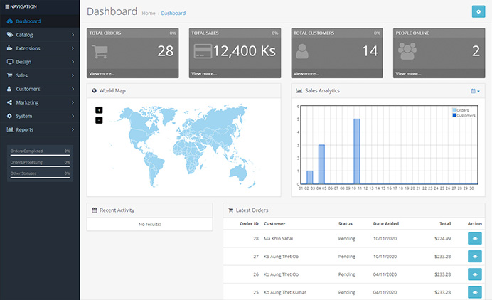Click the group icon in People Online
The height and width of the screenshot is (300, 492).
407,51
